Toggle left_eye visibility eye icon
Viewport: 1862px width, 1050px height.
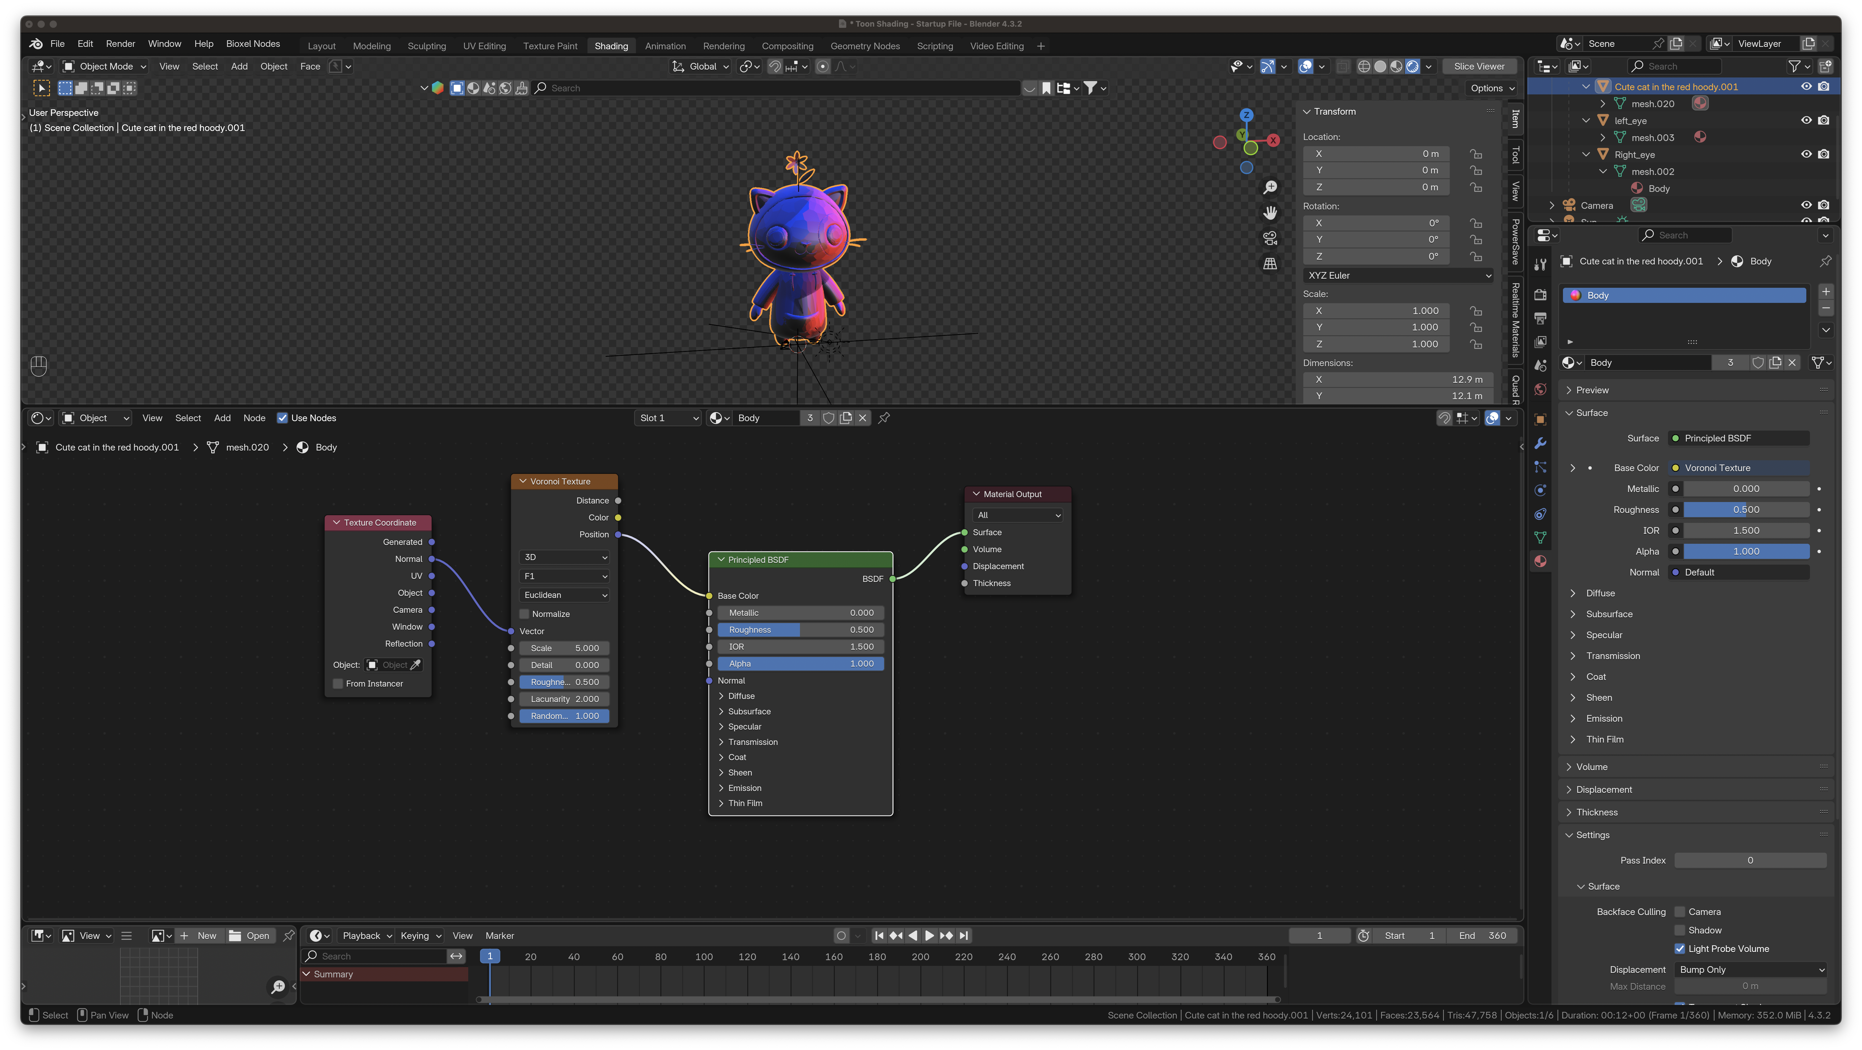1806,121
